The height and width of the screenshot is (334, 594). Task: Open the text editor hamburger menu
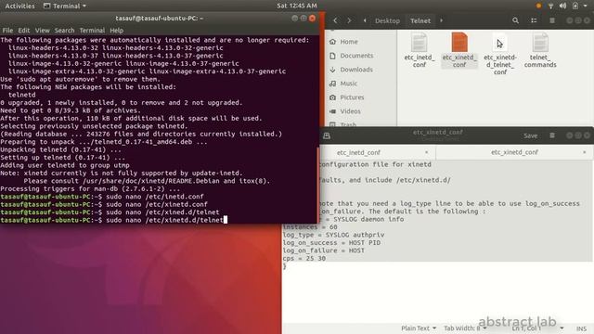pyautogui.click(x=552, y=135)
